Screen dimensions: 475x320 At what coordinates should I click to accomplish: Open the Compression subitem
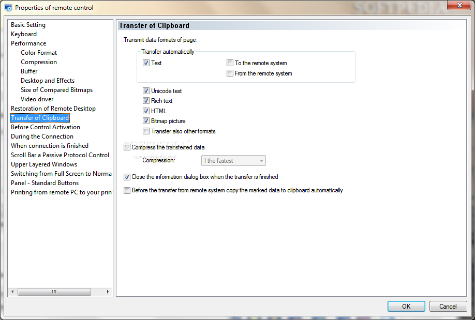[x=39, y=62]
